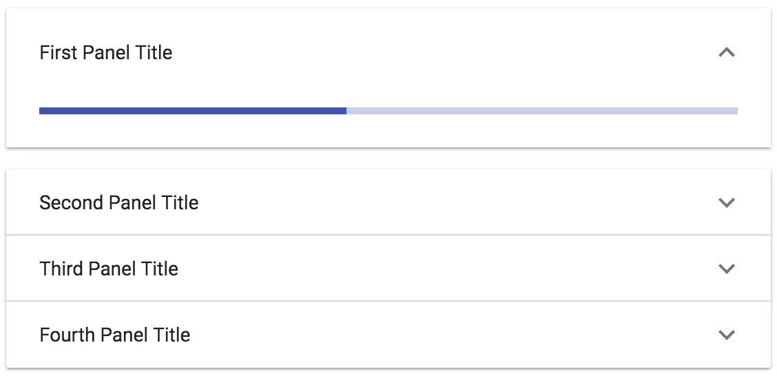Click the down chevron on Third Panel
The image size is (777, 376).
(727, 269)
